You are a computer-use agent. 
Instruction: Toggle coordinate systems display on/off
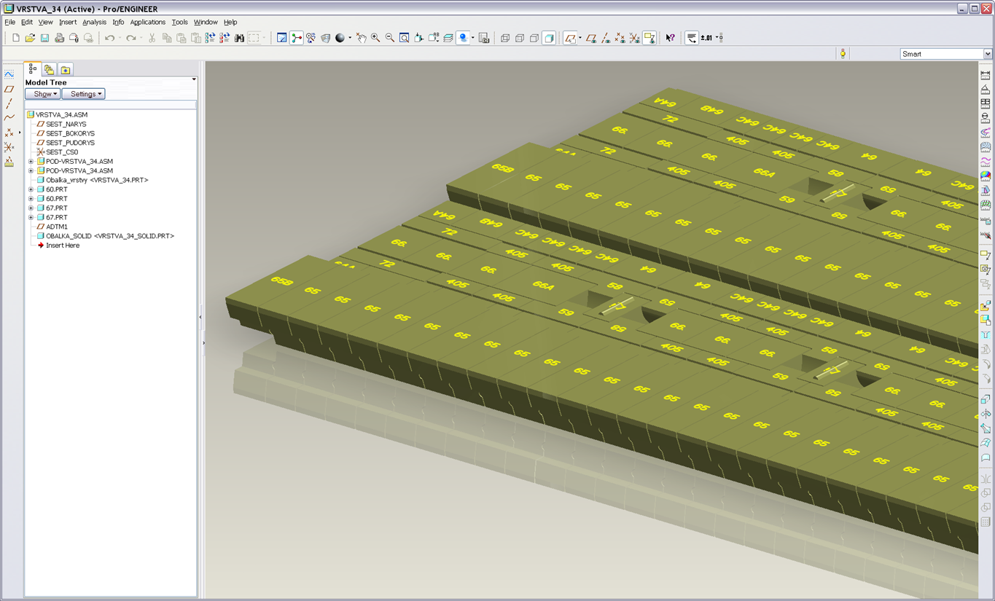click(x=634, y=38)
